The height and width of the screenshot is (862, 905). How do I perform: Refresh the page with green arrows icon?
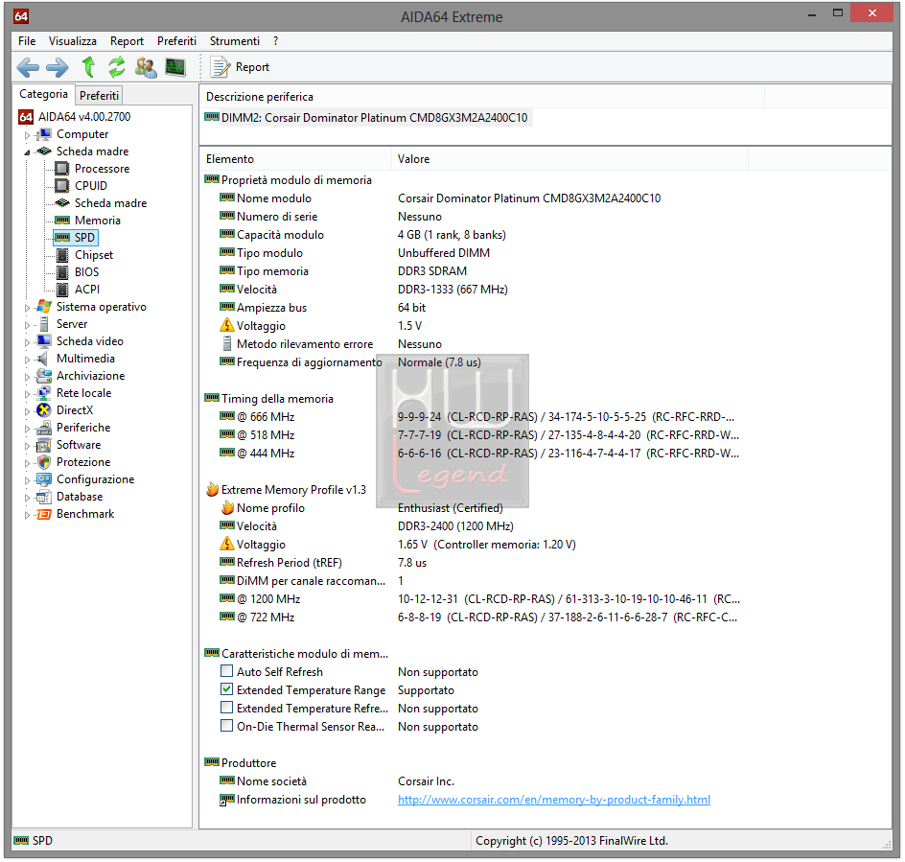[x=117, y=67]
